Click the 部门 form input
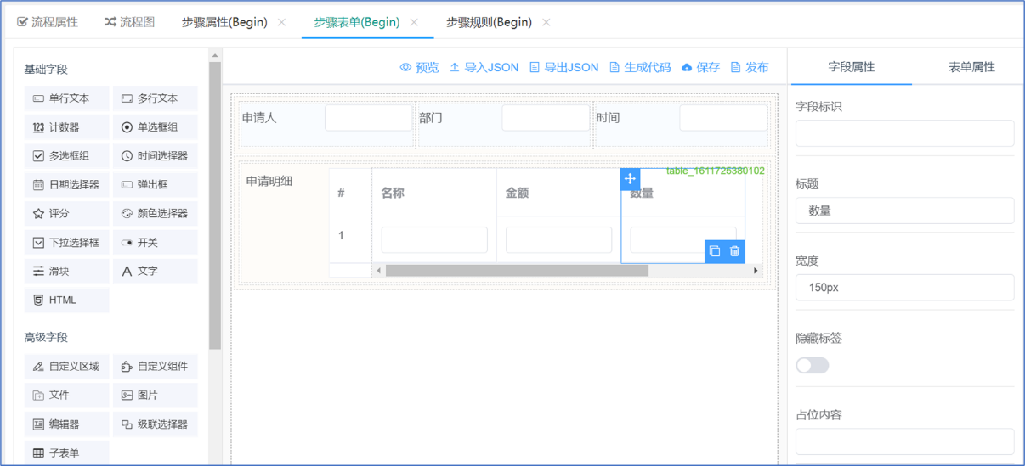Viewport: 1025px width, 466px height. point(546,118)
